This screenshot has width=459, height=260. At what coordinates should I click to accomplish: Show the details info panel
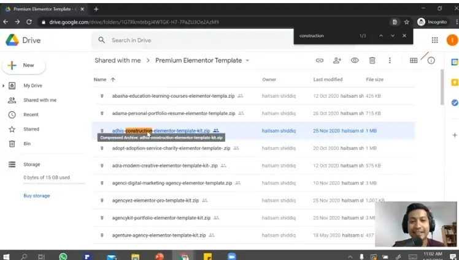click(x=431, y=61)
